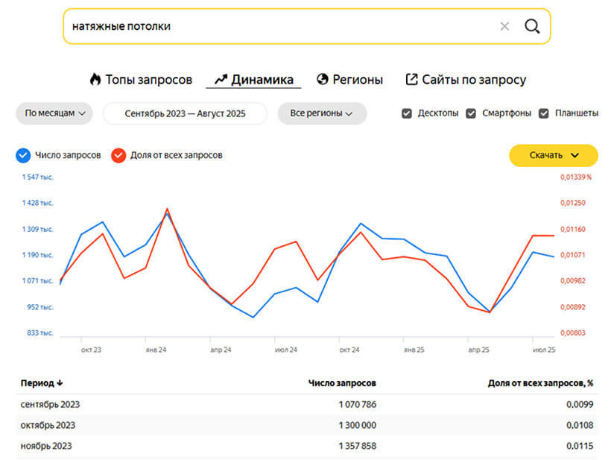Expand the yellow Скачать download dropdown

(x=553, y=155)
